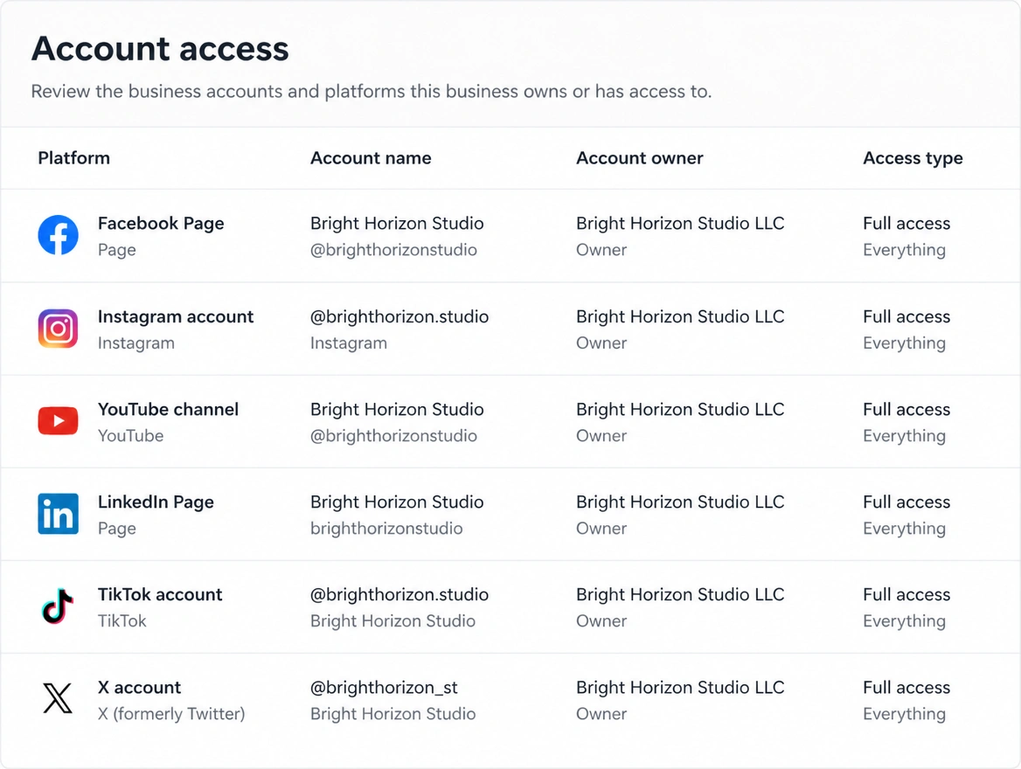Viewport: 1021px width, 769px height.
Task: Click 'Full access' in the Instagram account row
Action: click(x=906, y=316)
